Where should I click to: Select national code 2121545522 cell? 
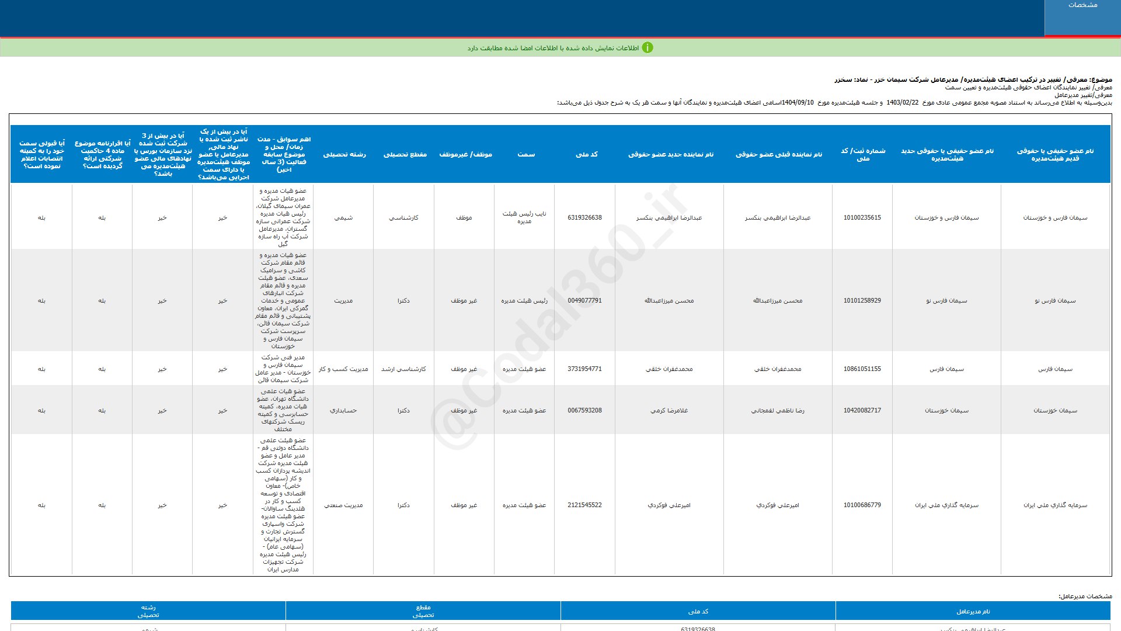(584, 505)
